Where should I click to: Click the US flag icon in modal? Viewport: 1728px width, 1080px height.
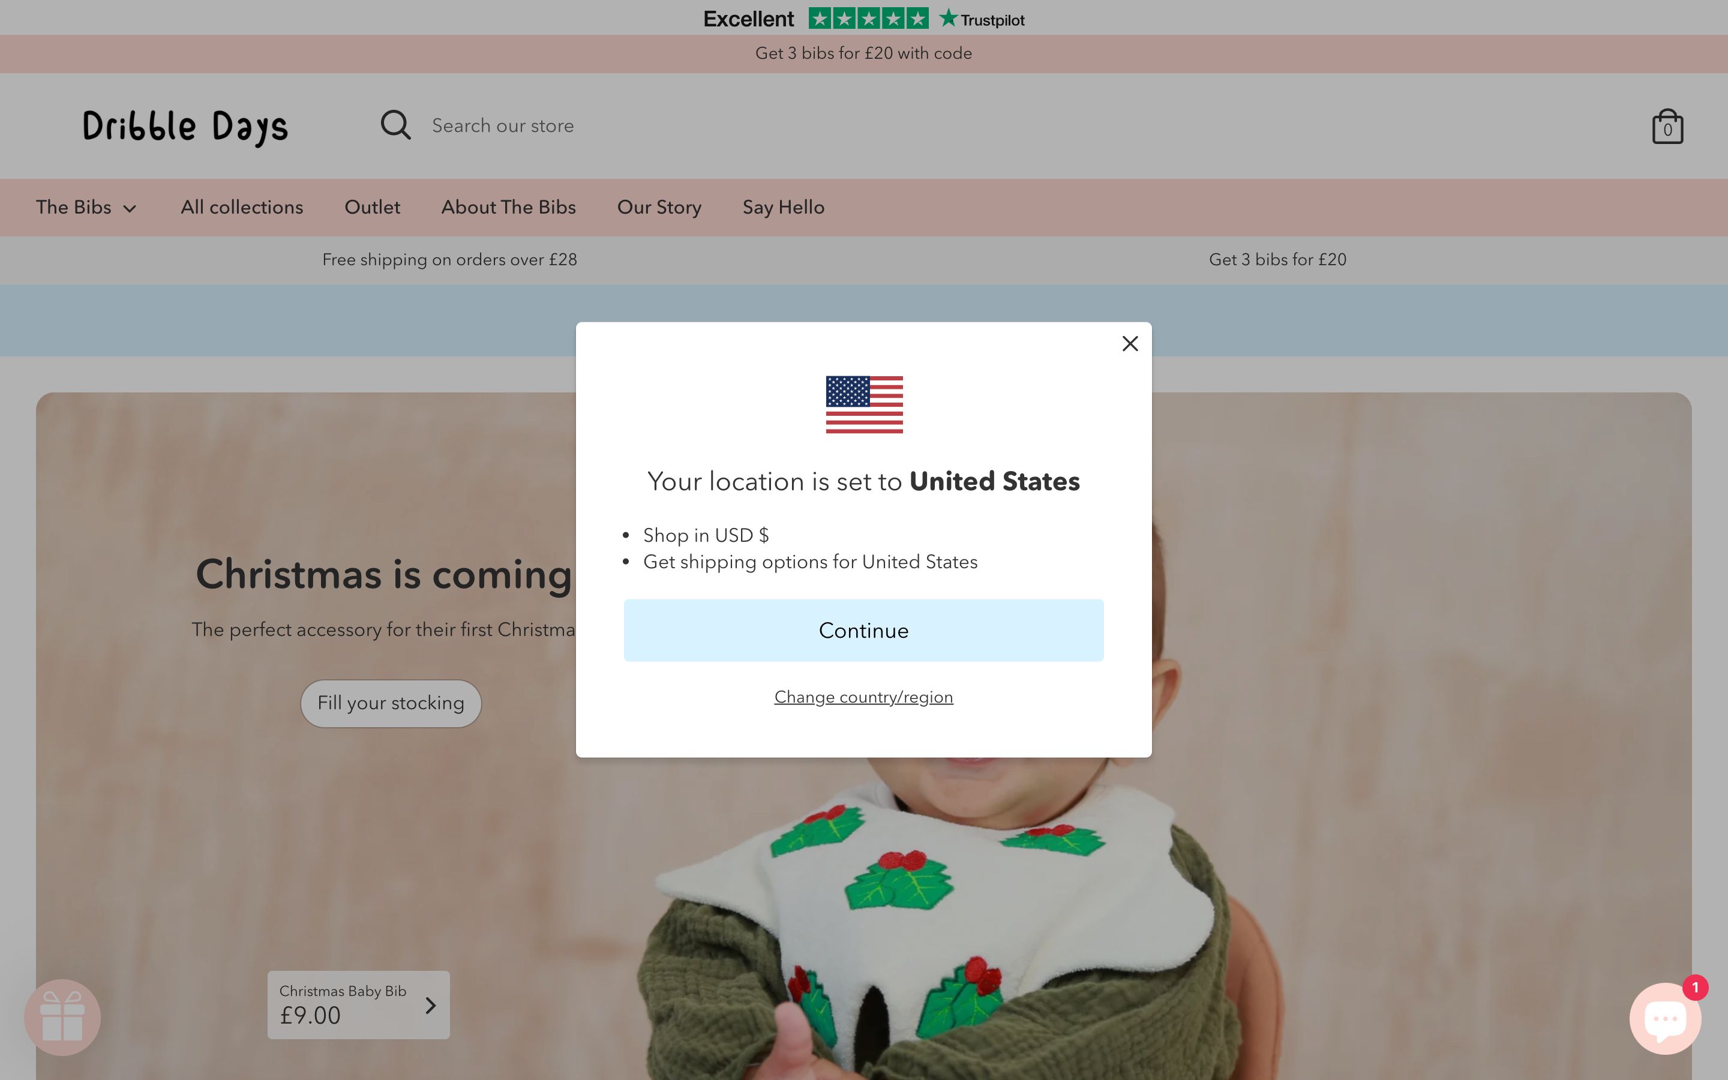click(863, 403)
